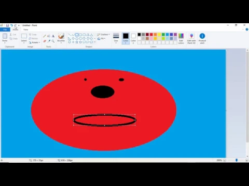Image resolution: width=249 pixels, height=186 pixels.
Task: Open the shape Outline dropdown
Action: [103, 35]
